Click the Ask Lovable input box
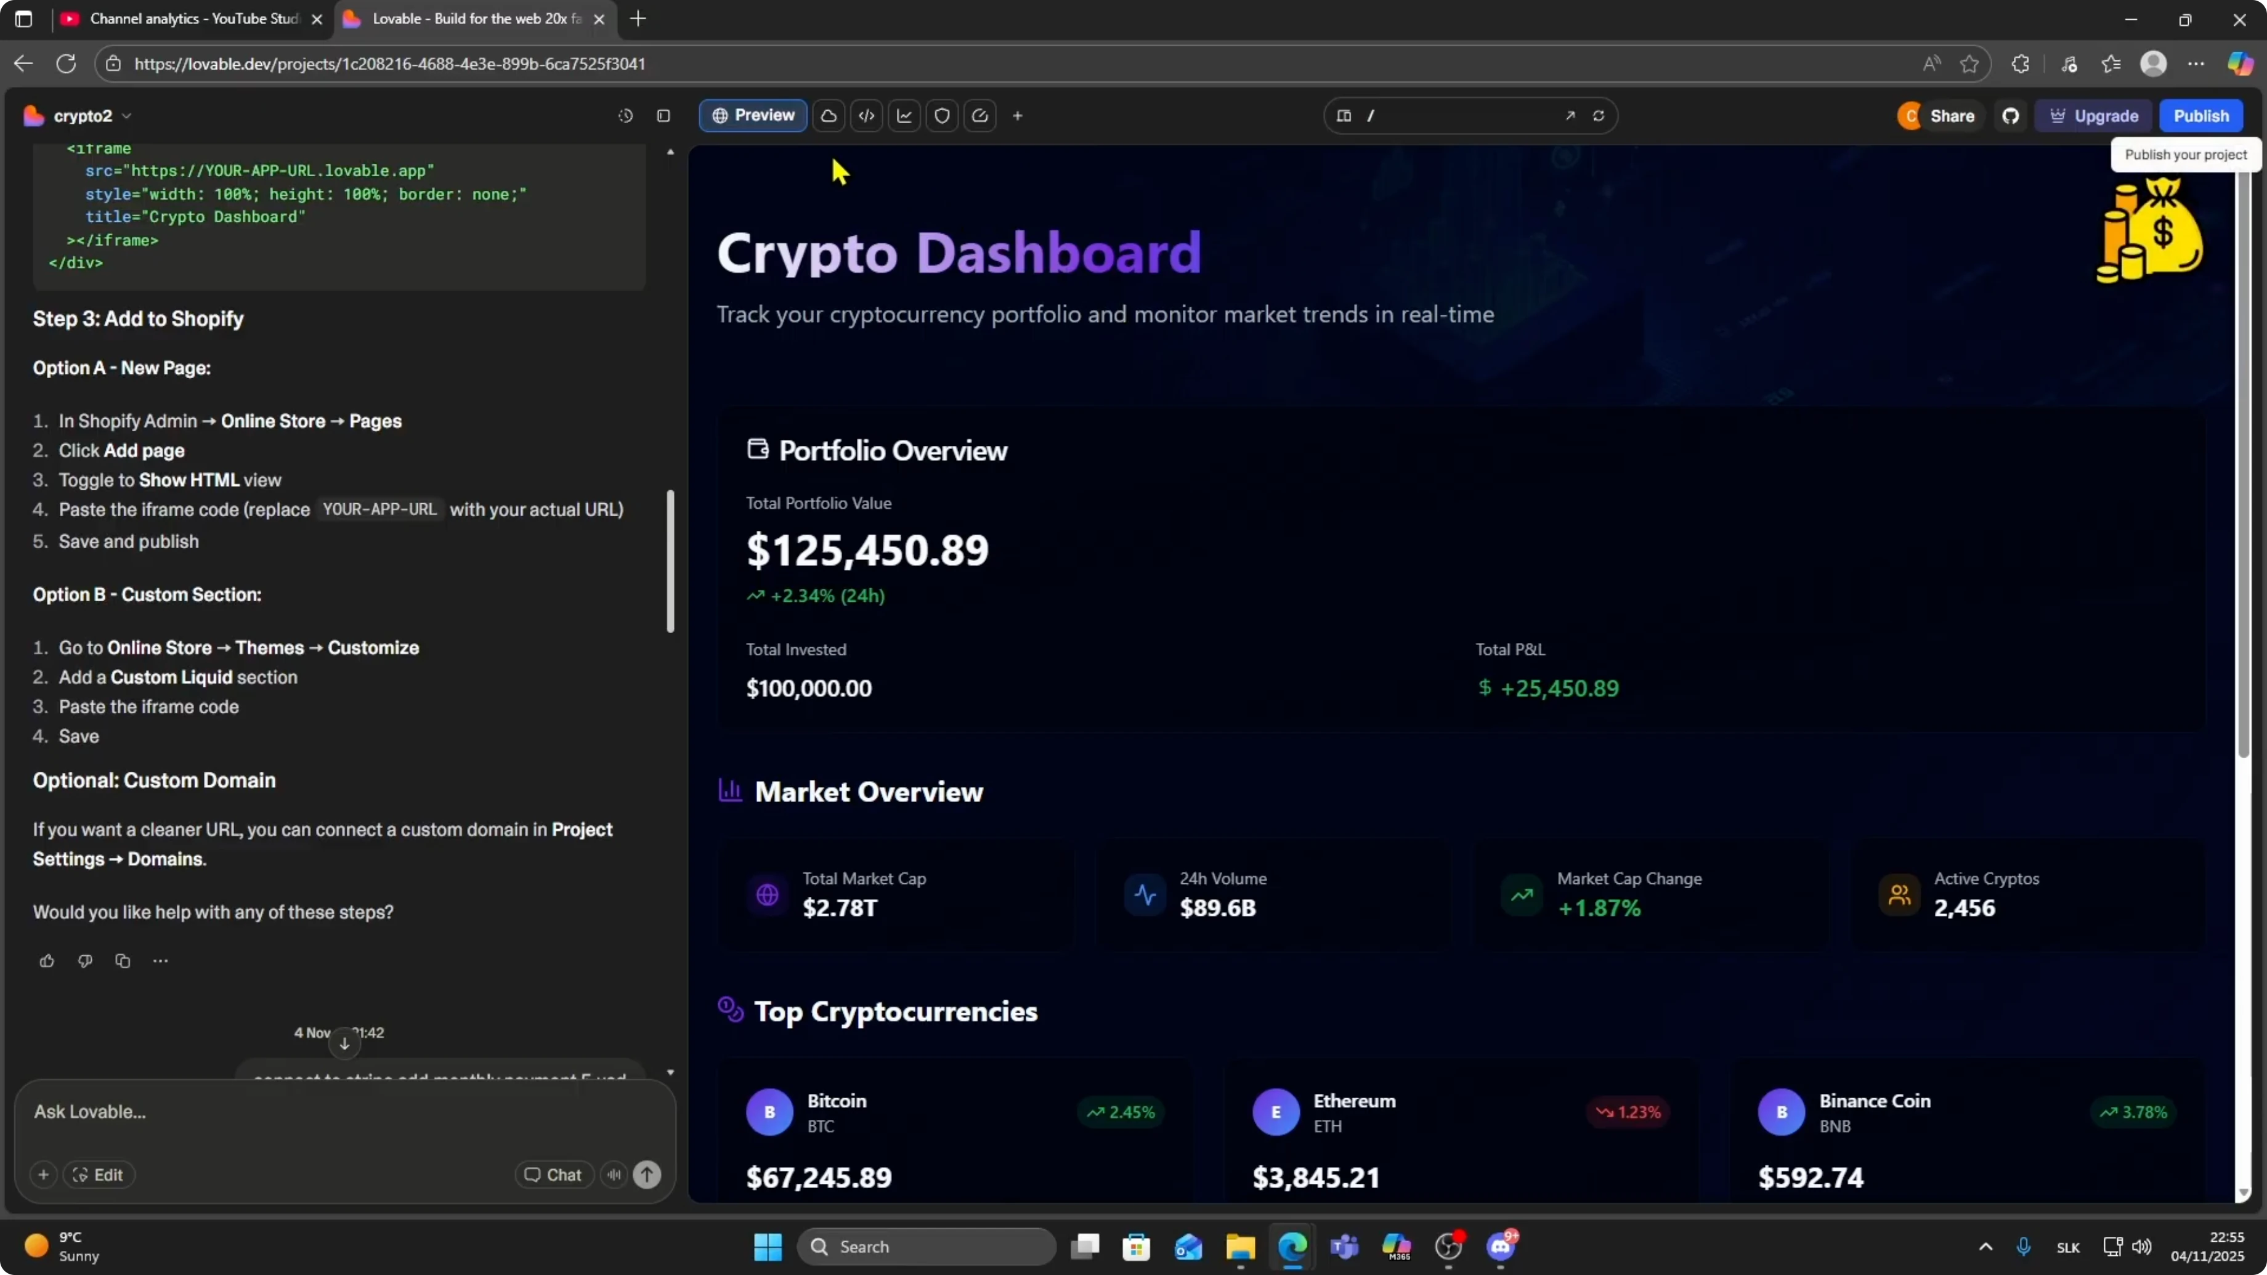The image size is (2267, 1275). 345,1111
